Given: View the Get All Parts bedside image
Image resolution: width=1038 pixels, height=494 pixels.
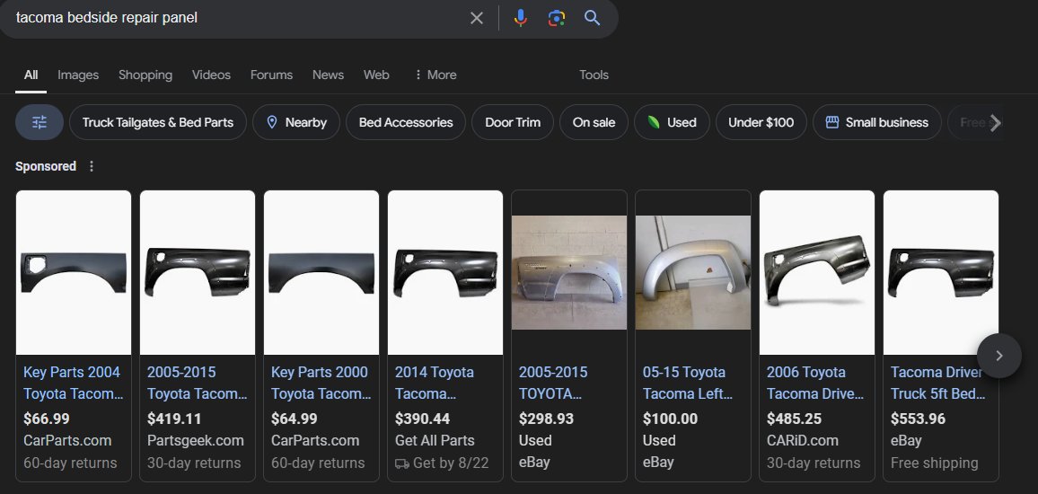Looking at the screenshot, I should click(x=444, y=273).
